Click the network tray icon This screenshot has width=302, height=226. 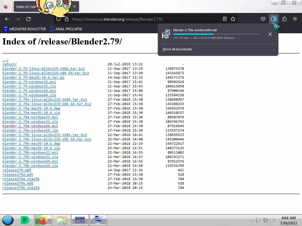(x=266, y=220)
